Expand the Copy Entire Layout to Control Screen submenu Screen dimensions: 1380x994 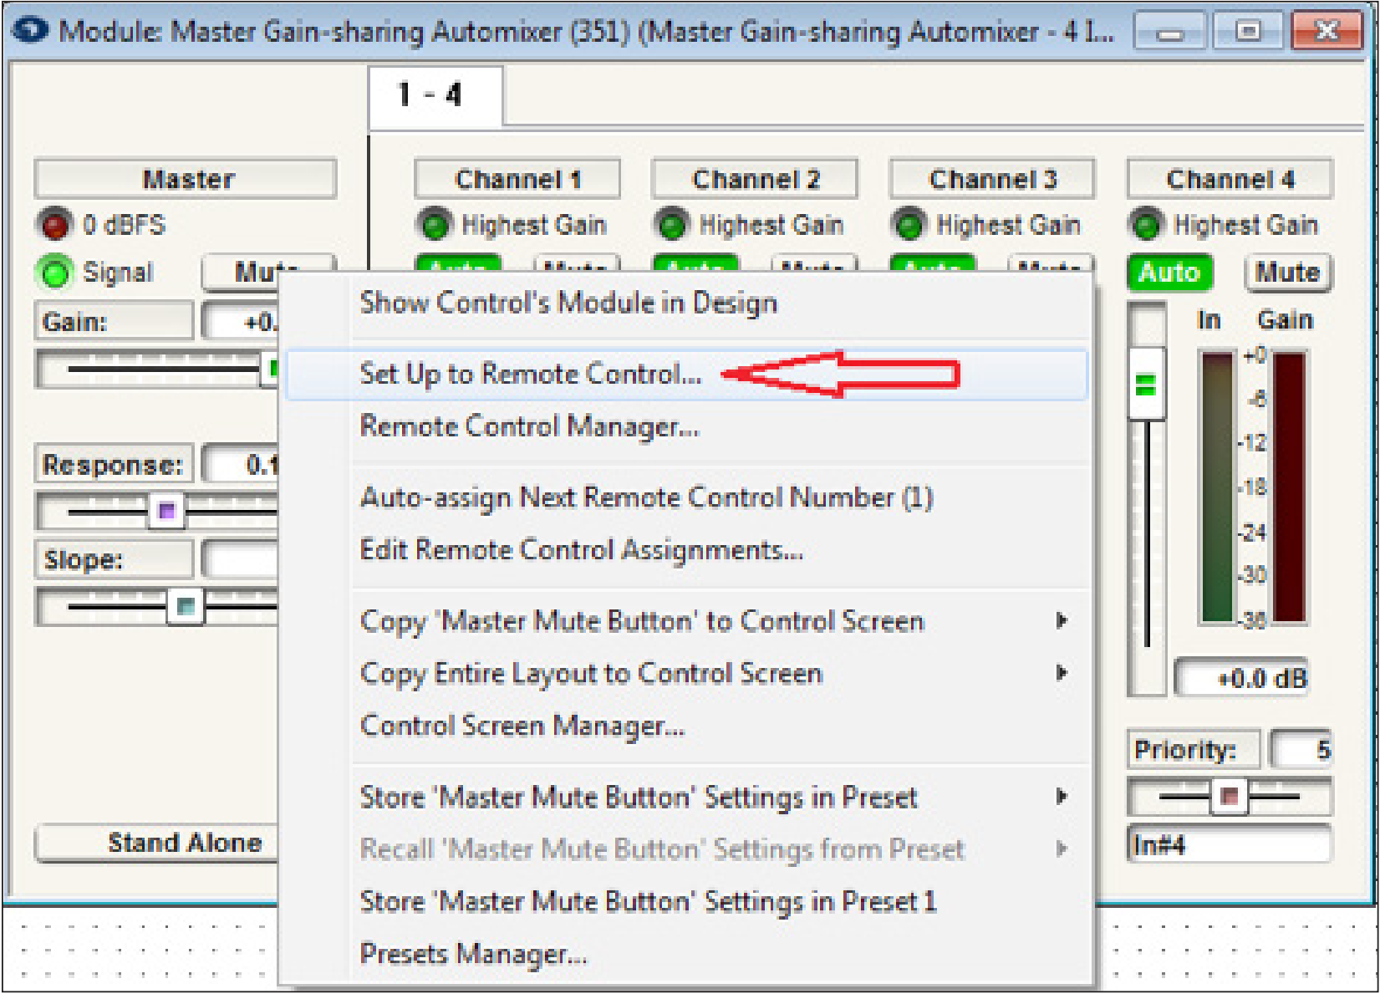pyautogui.click(x=593, y=673)
